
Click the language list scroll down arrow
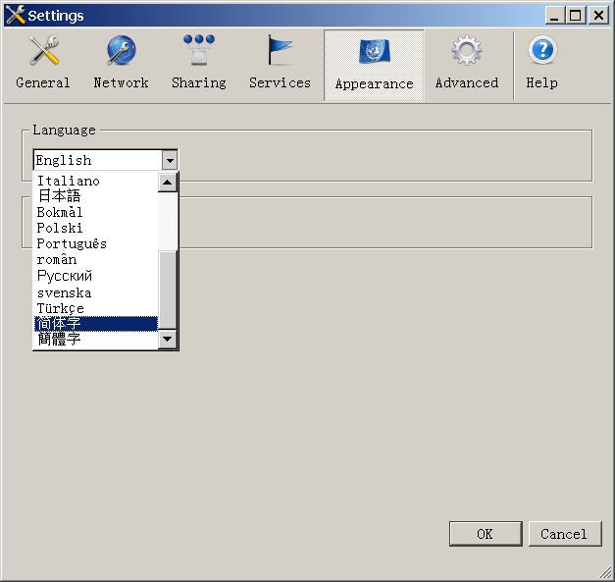point(168,340)
